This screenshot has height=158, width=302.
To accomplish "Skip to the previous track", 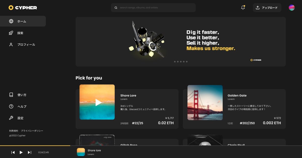I will tap(13, 152).
